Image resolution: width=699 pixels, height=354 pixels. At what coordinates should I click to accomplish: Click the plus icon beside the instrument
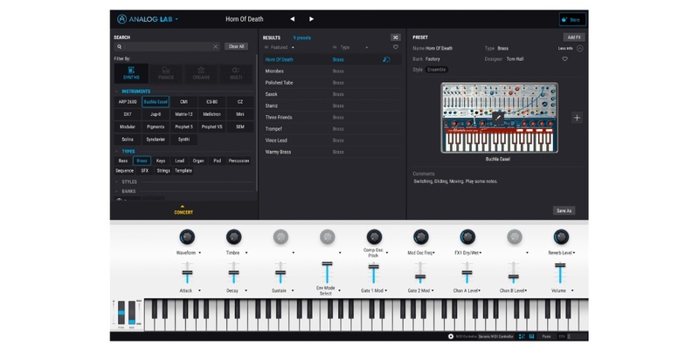point(577,118)
